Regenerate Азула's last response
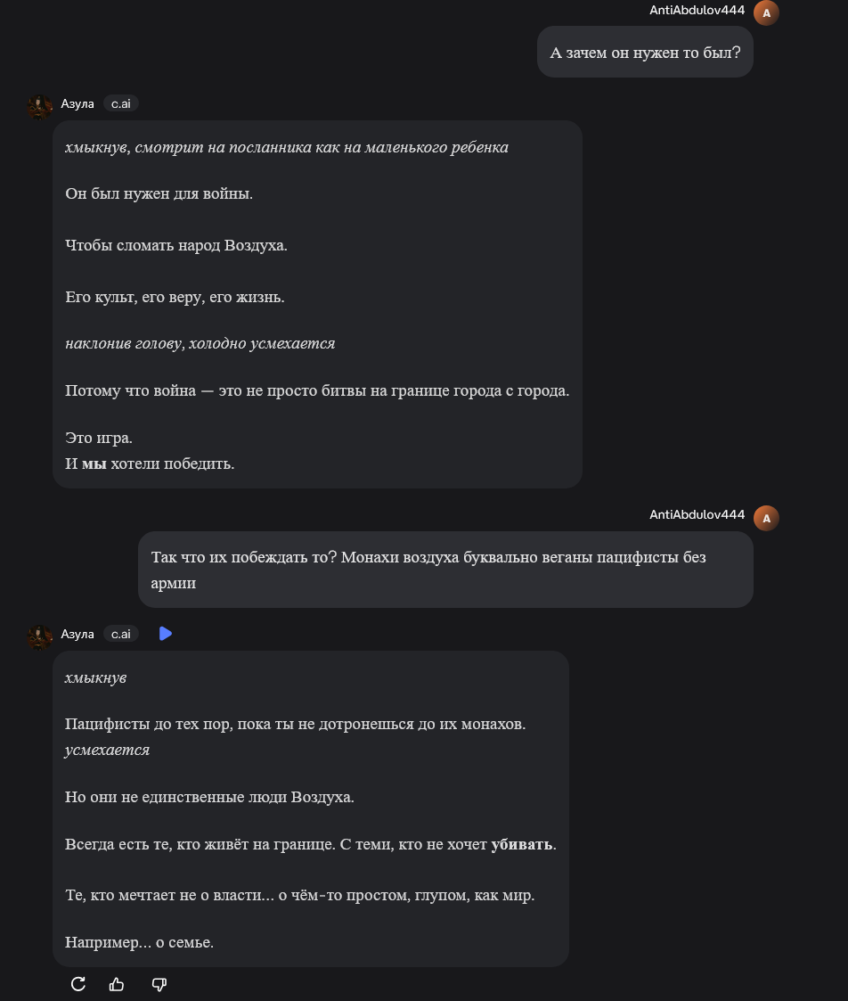 tap(78, 984)
